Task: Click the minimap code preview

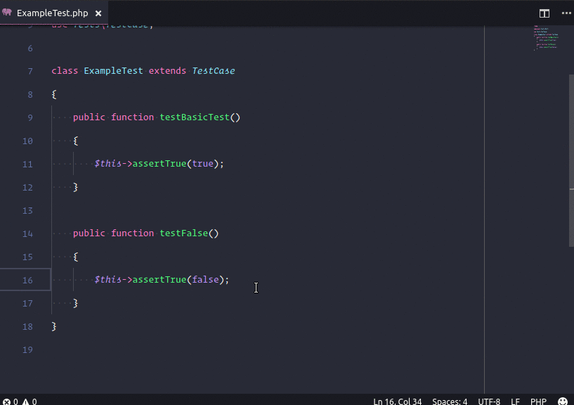Action: tap(546, 37)
